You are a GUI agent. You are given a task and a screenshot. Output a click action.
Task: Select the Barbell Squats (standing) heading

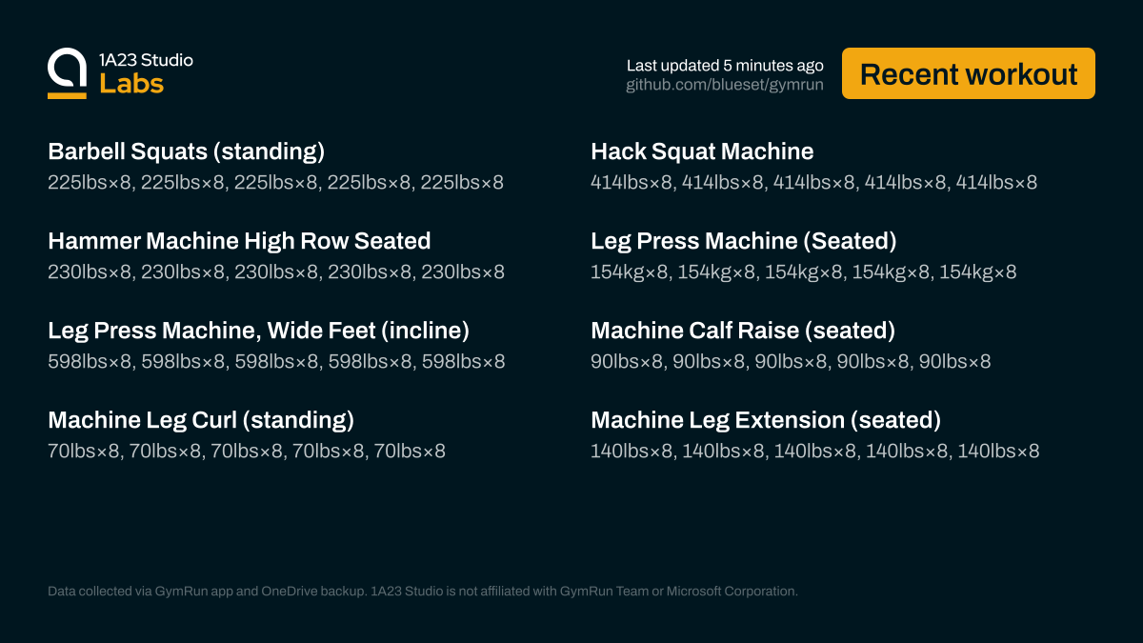pyautogui.click(x=186, y=151)
